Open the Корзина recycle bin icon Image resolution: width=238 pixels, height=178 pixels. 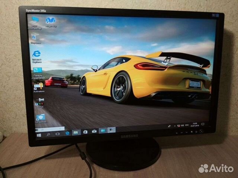pyautogui.click(x=35, y=39)
